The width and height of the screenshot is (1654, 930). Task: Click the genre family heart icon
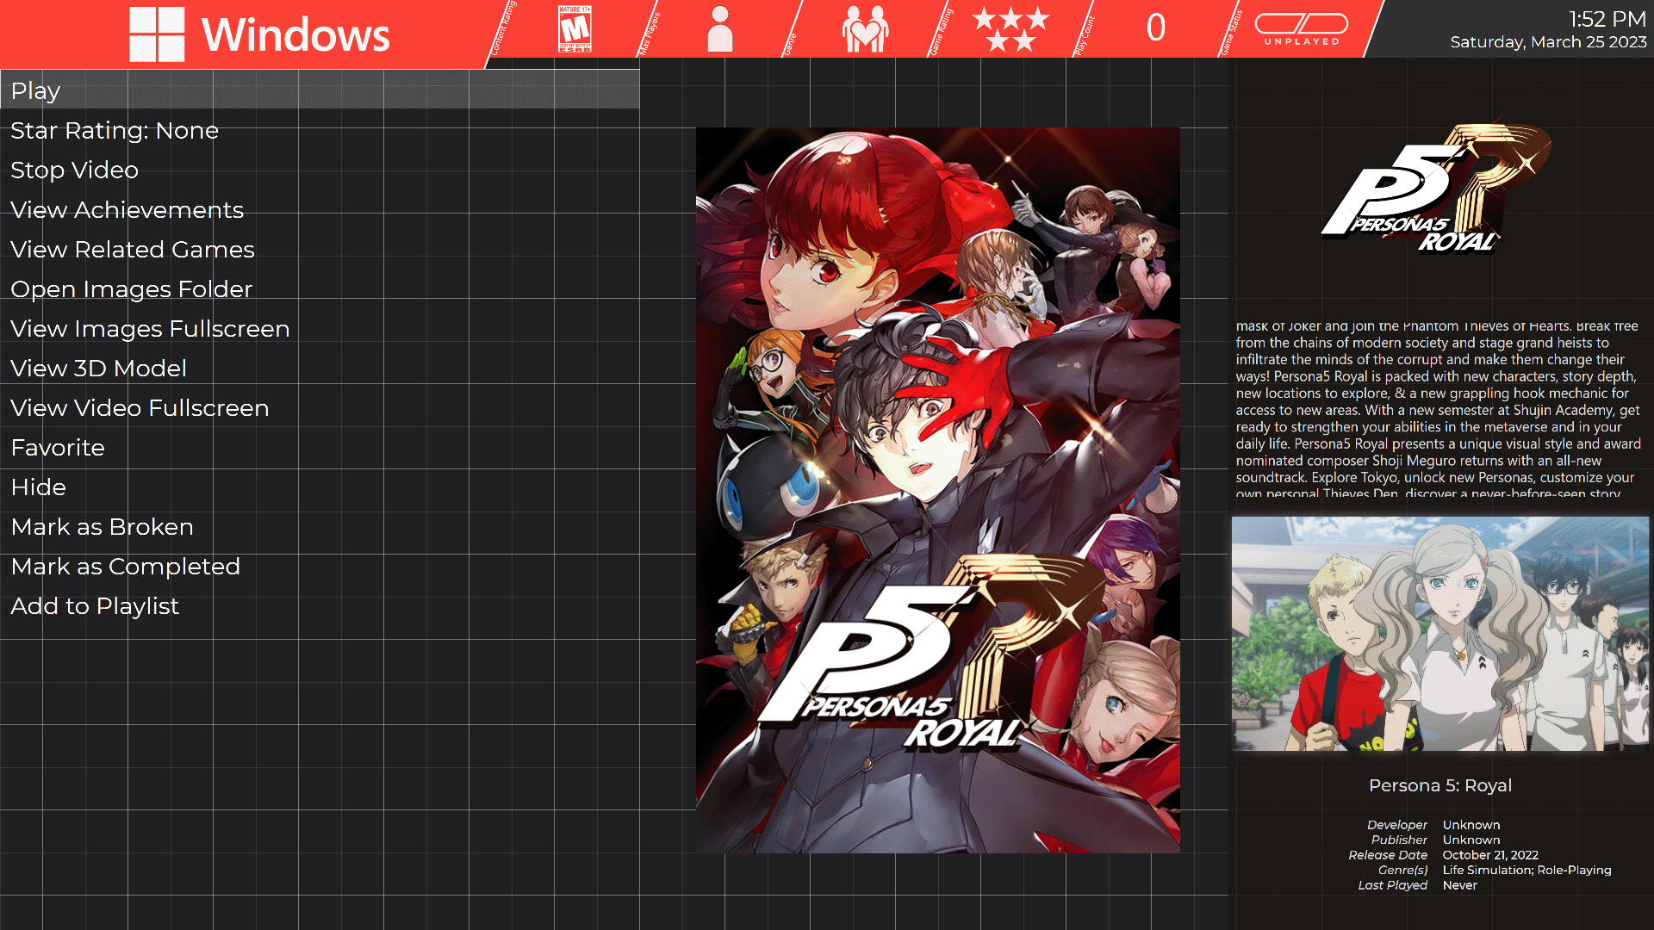tap(865, 29)
